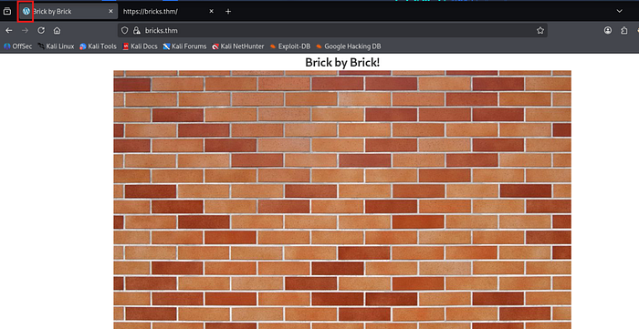Open the Kali Forums bookmark
This screenshot has height=329, width=639.
pos(184,46)
